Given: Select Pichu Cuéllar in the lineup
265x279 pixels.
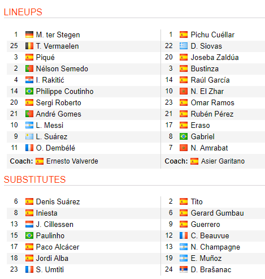Looking at the screenshot, I should point(212,35).
